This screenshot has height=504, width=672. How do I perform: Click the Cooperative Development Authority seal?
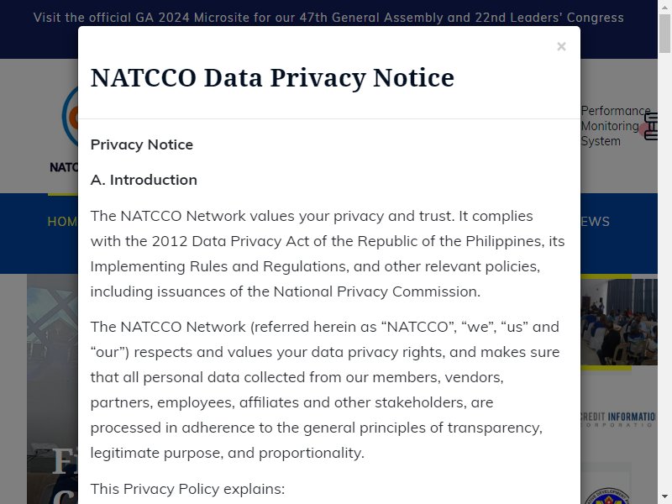point(607,496)
